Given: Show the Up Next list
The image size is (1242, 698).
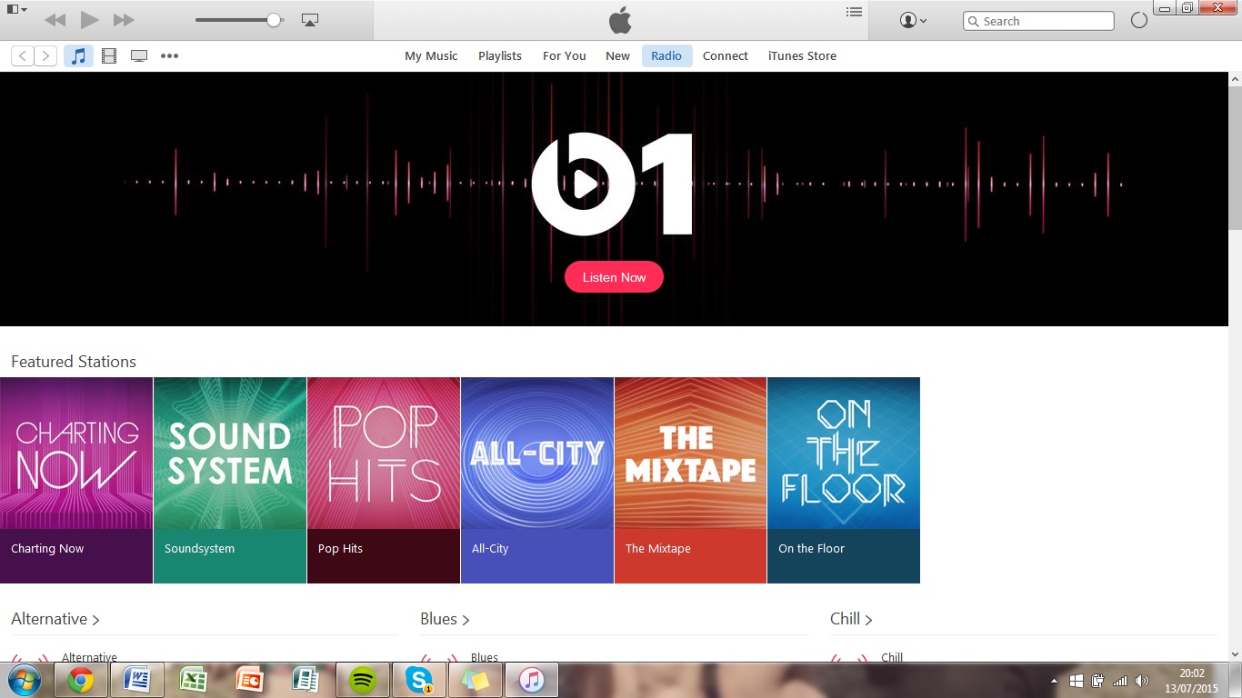Looking at the screenshot, I should click(854, 12).
